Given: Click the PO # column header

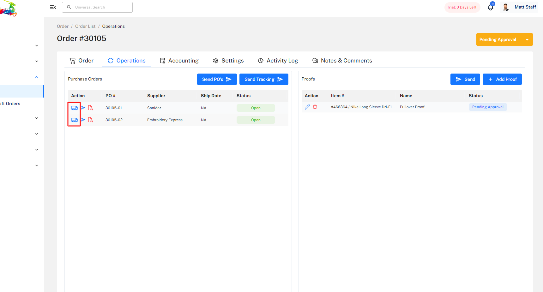Looking at the screenshot, I should click(111, 96).
